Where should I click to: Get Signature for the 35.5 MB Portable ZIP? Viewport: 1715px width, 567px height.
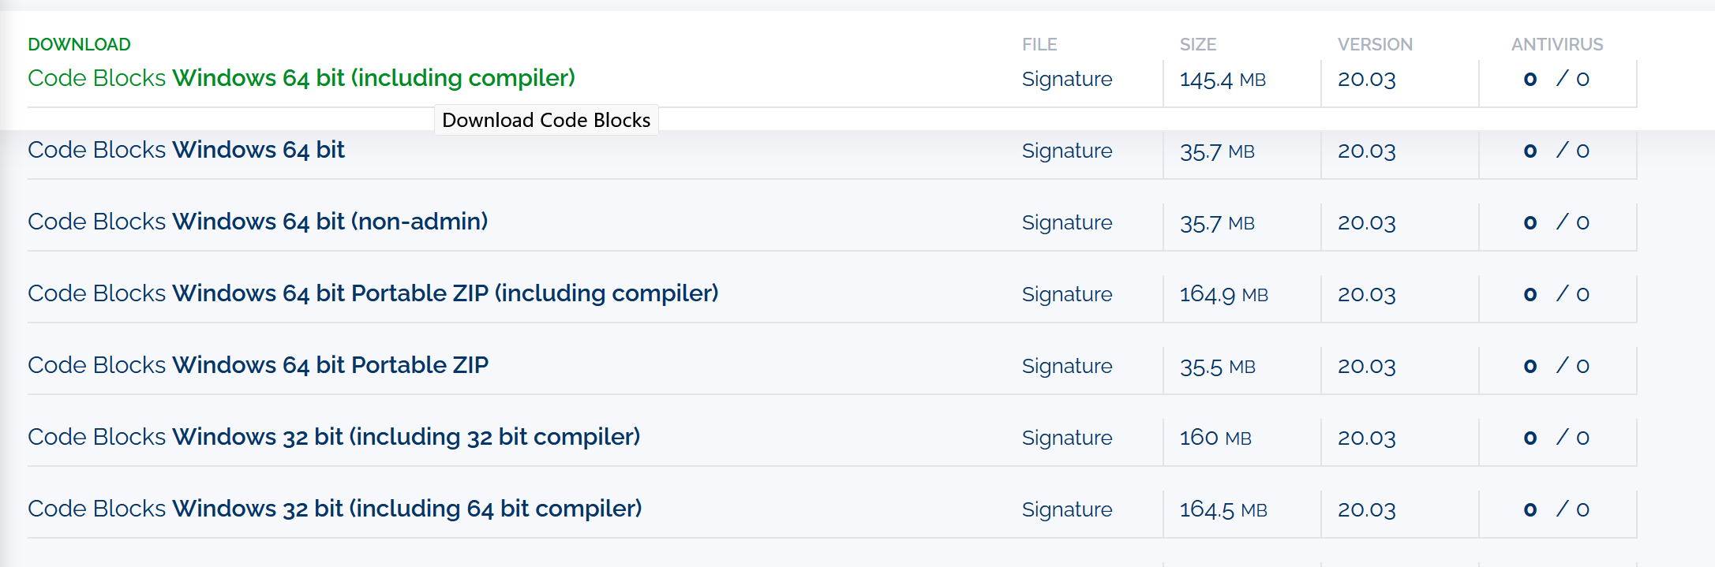pyautogui.click(x=1067, y=366)
